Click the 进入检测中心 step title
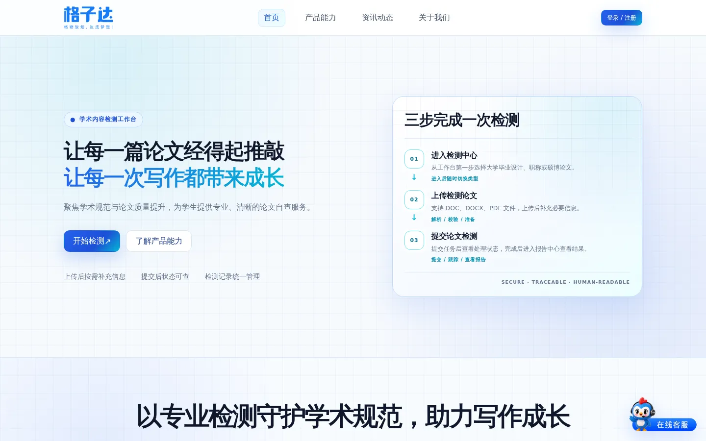Image resolution: width=706 pixels, height=441 pixels. (x=454, y=155)
